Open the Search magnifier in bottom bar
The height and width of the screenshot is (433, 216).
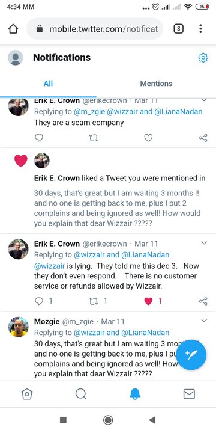pyautogui.click(x=81, y=394)
